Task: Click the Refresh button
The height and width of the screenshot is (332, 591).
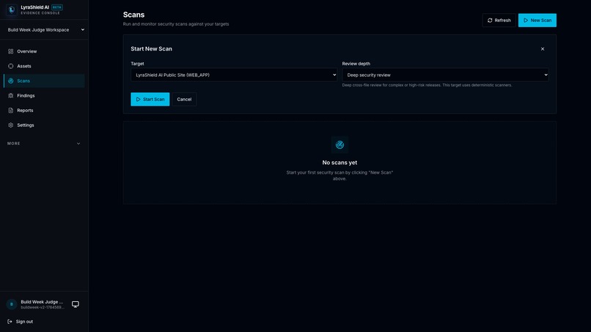Action: click(499, 21)
